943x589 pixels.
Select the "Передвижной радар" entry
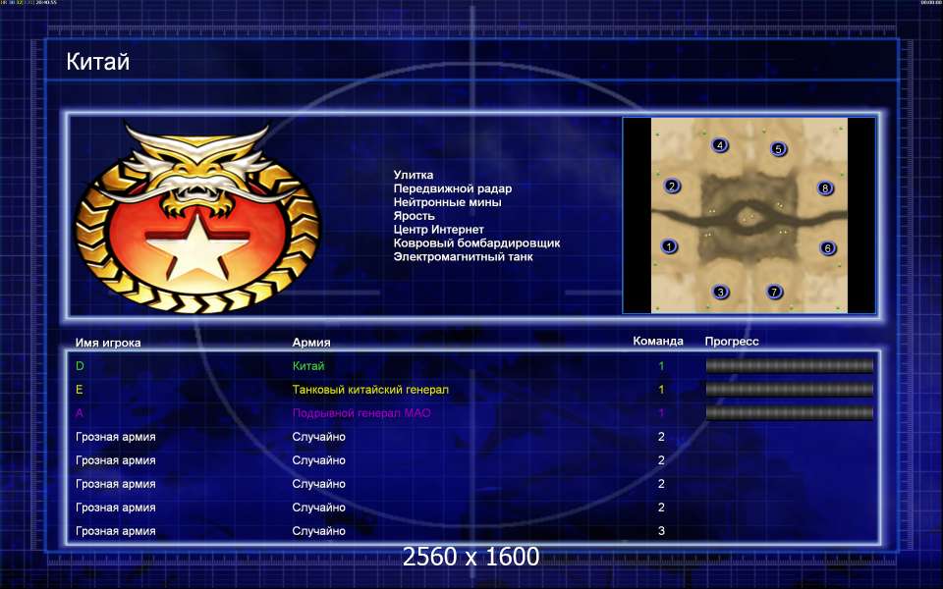(452, 188)
